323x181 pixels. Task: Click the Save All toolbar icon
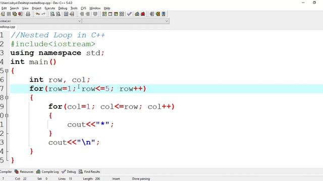click(15, 14)
